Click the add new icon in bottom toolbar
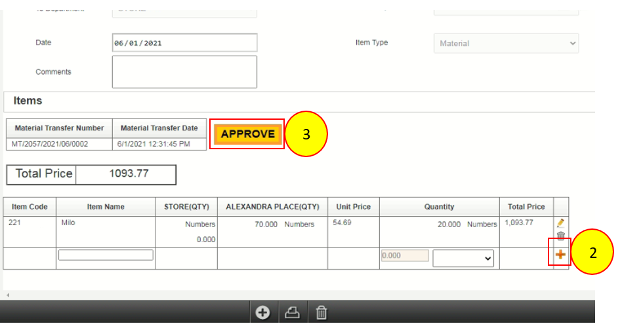The width and height of the screenshot is (620, 326). (262, 313)
